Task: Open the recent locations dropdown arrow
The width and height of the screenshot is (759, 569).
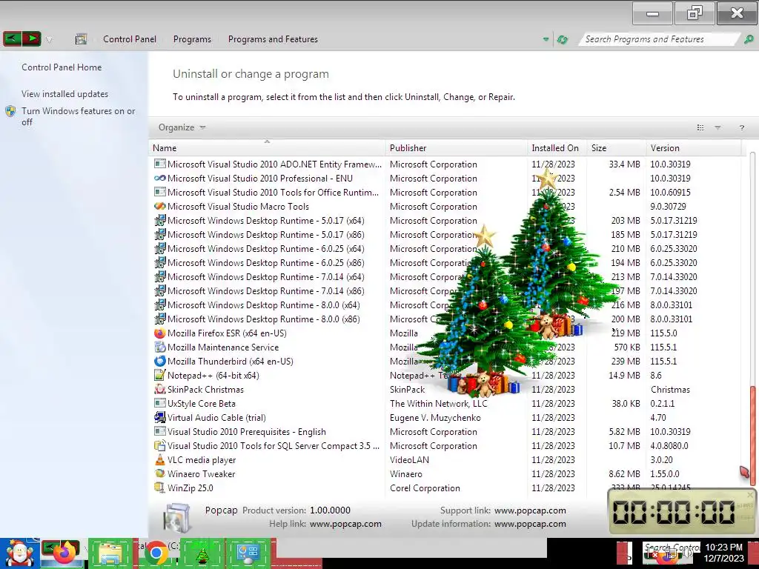Action: [x=49, y=40]
